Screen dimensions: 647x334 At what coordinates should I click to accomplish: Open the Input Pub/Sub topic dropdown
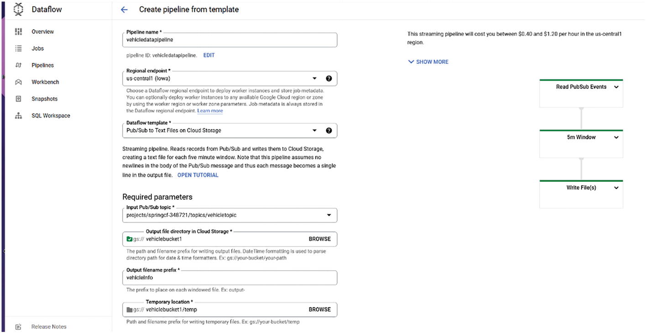[329, 215]
